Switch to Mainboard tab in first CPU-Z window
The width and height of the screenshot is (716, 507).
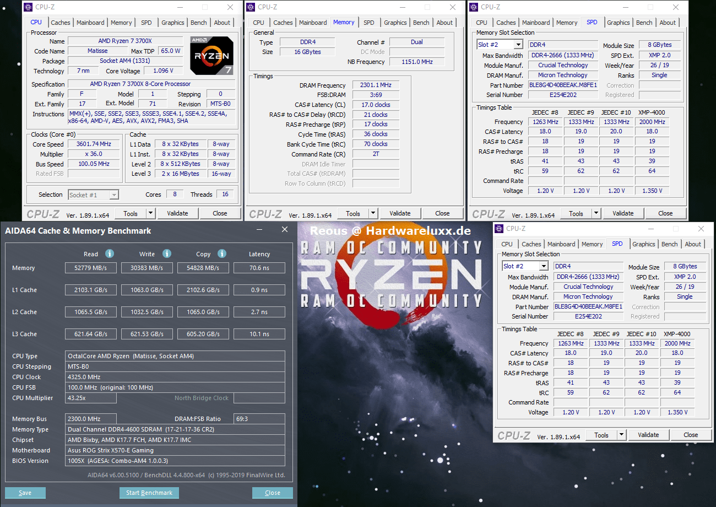90,23
